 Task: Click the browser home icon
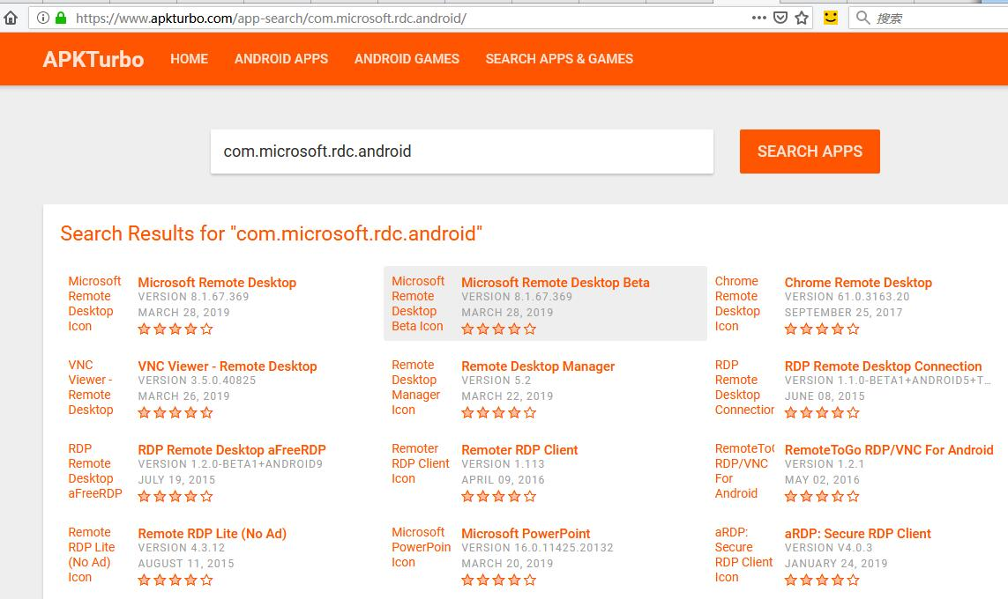(x=11, y=18)
